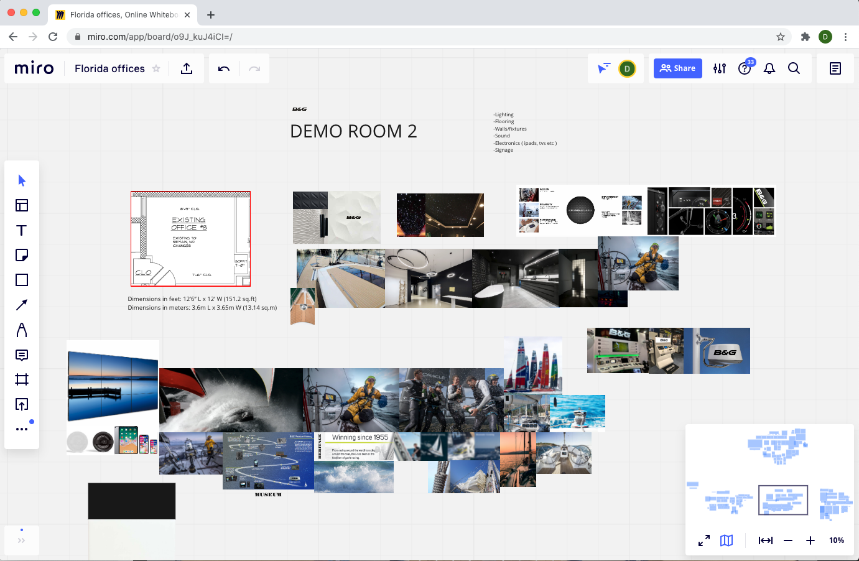Select the video wall display image
Image resolution: width=859 pixels, height=561 pixels.
(x=113, y=384)
